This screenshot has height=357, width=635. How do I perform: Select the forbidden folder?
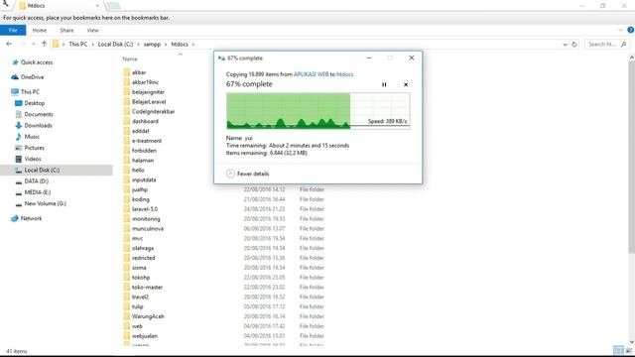point(140,151)
